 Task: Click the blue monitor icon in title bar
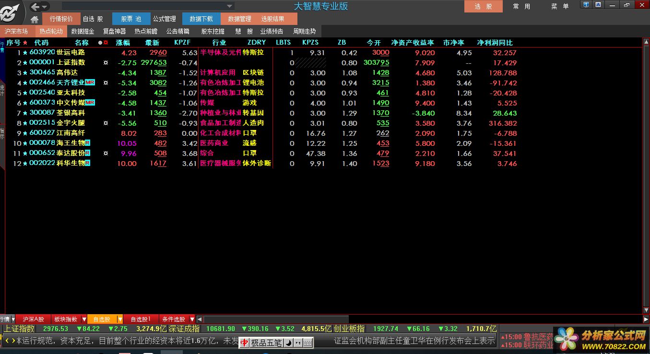(586, 5)
